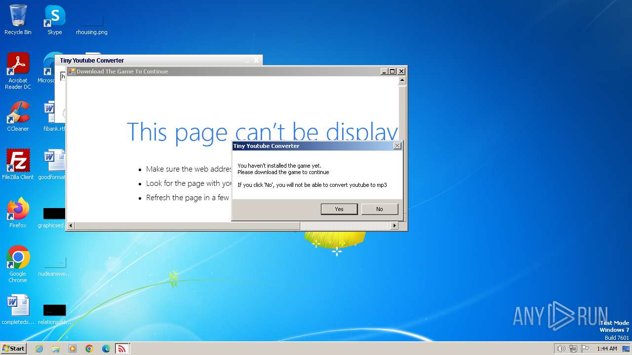Open FileZilla Client shortcut
This screenshot has height=355, width=632.
18,164
